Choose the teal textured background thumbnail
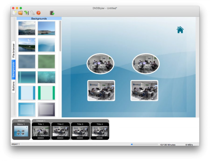The height and width of the screenshot is (161, 210). click(x=46, y=77)
